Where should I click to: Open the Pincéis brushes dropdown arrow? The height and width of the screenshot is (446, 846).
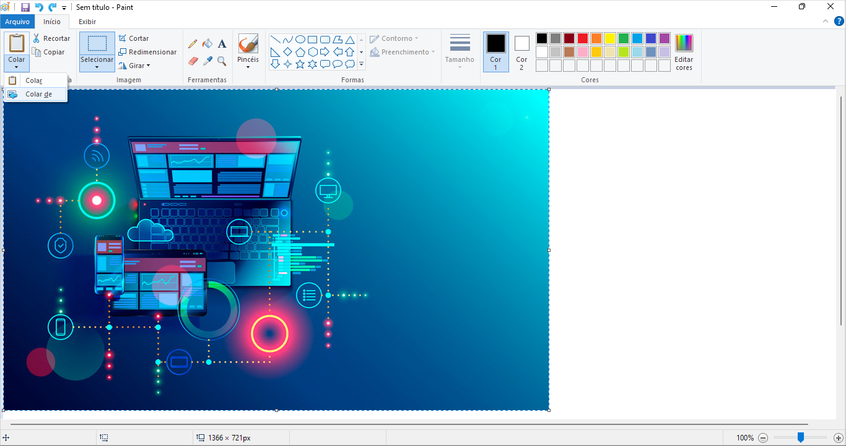click(248, 67)
